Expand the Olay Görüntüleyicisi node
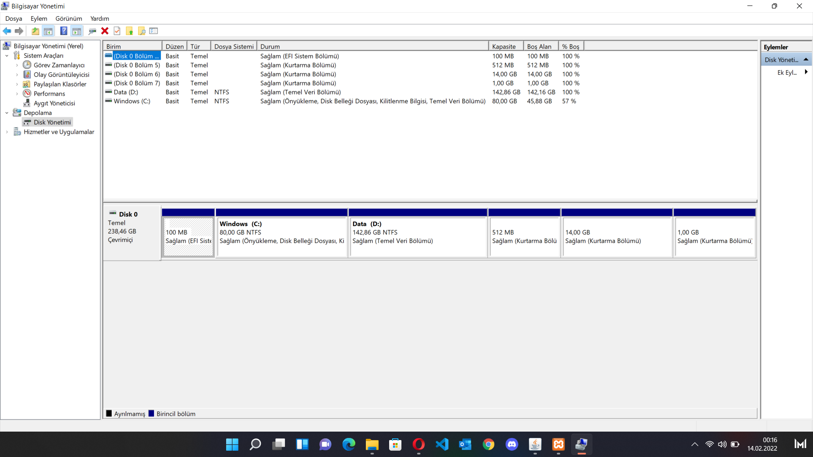This screenshot has width=813, height=457. 17,75
